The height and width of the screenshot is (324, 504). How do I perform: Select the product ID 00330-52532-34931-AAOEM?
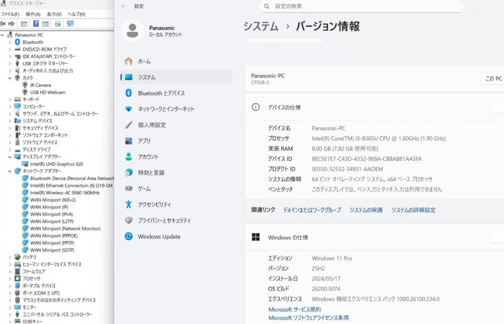point(347,169)
